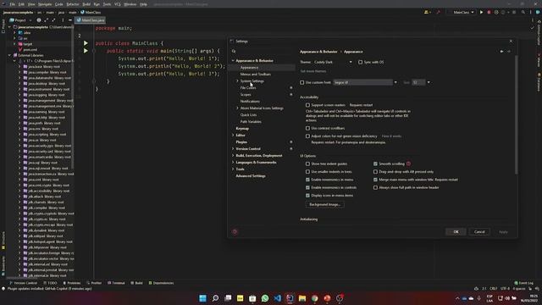This screenshot has height=305, width=542.
Task: Open the Get more themes link
Action: (x=313, y=71)
